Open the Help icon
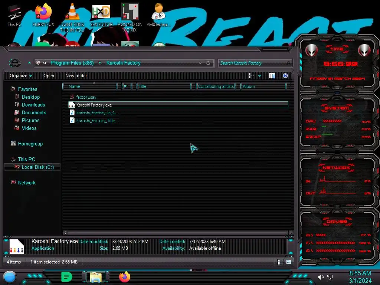Image resolution: width=380 pixels, height=285 pixels. pos(285,76)
